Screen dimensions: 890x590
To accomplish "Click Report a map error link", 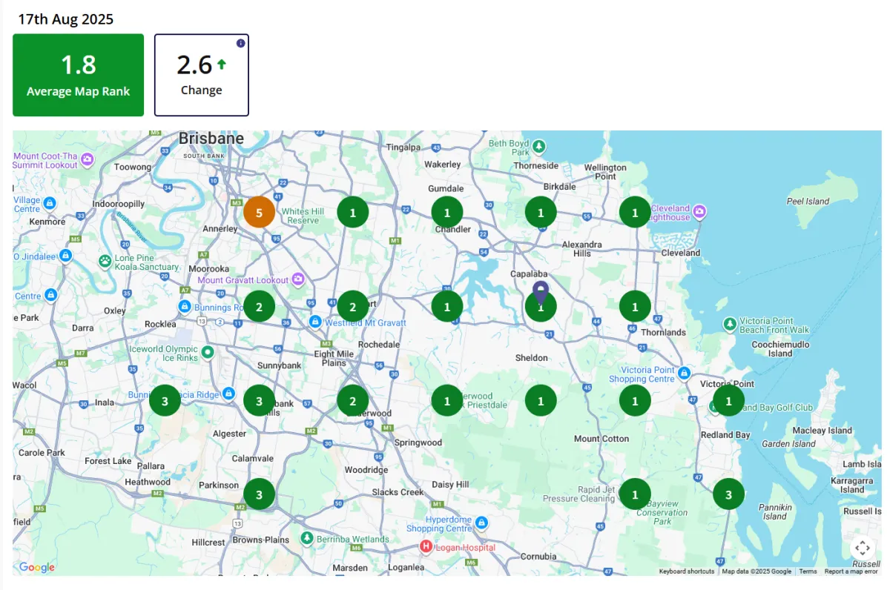I will [x=851, y=571].
